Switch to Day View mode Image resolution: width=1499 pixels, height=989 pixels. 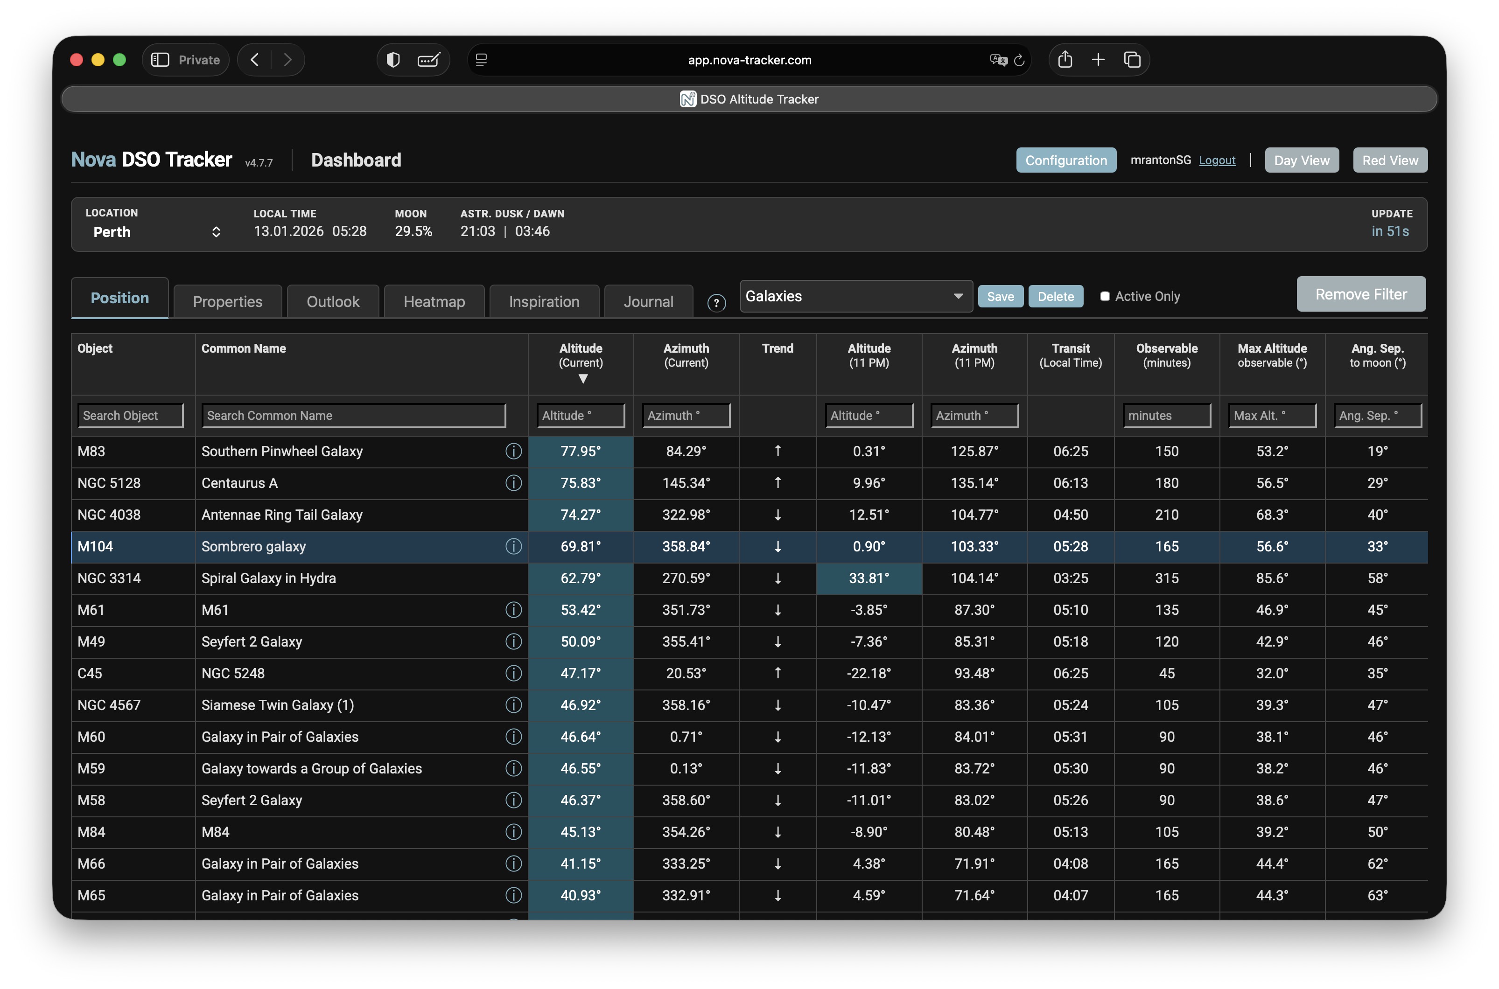coord(1301,160)
